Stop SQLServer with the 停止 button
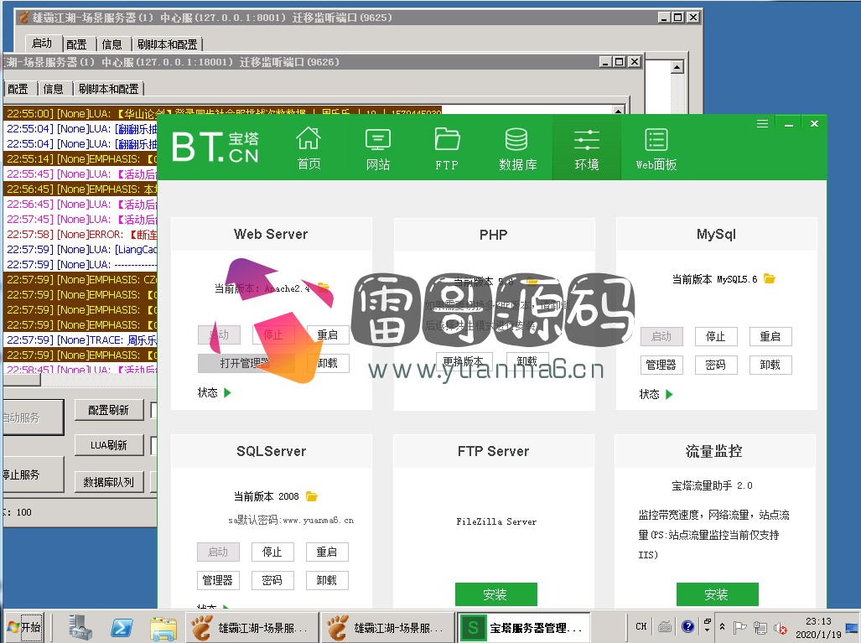Viewport: 861px width, 643px height. pos(272,552)
